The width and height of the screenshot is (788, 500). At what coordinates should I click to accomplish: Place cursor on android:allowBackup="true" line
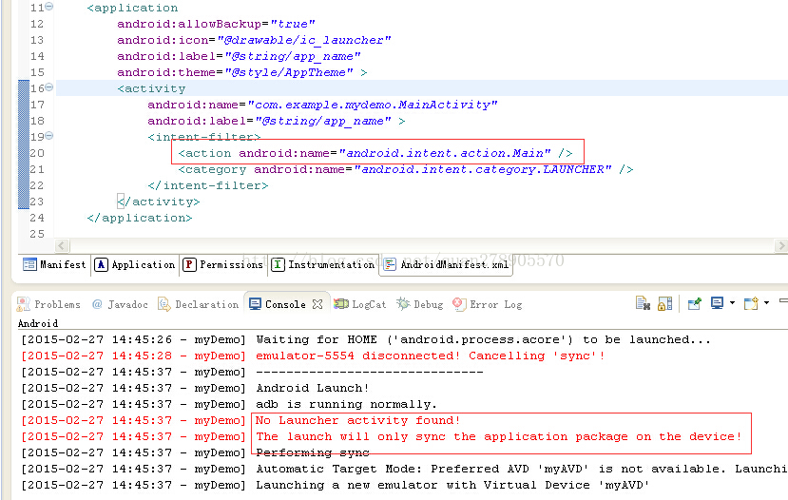point(216,24)
